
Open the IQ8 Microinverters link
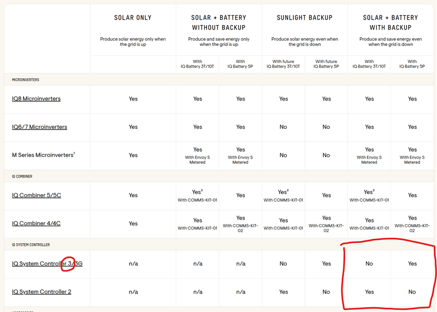[x=36, y=99]
